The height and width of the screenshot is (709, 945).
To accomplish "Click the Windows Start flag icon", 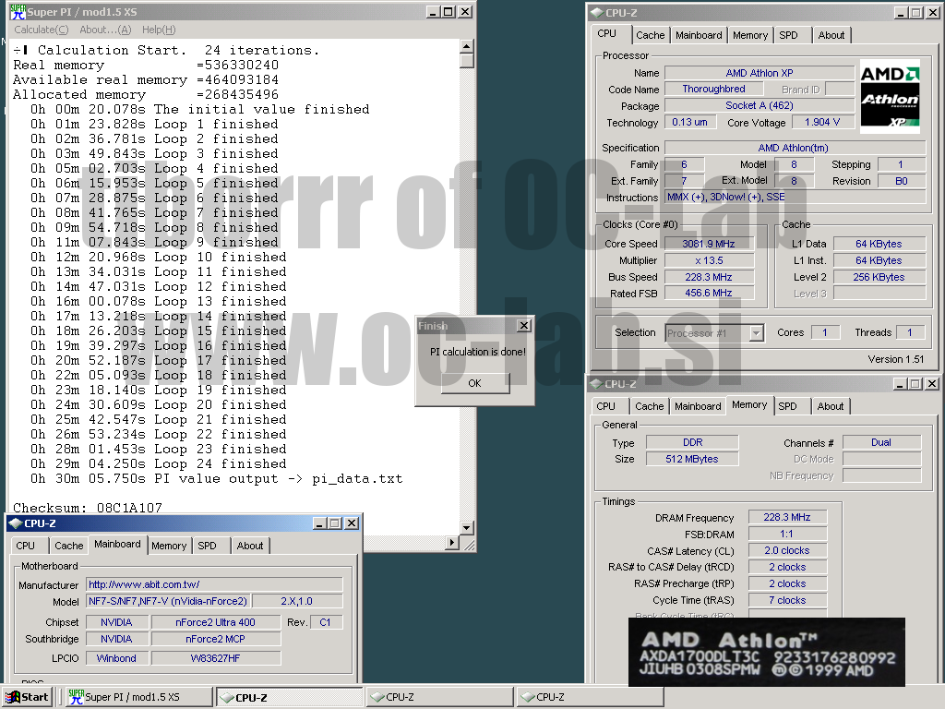I will [x=12, y=697].
